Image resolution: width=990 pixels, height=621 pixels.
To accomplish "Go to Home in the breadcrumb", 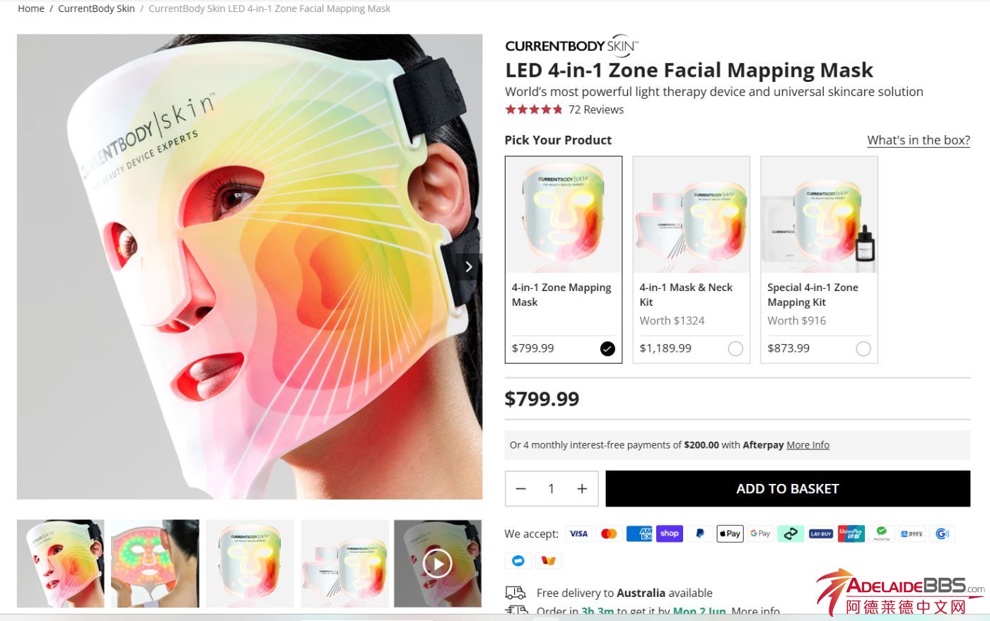I will [x=31, y=8].
